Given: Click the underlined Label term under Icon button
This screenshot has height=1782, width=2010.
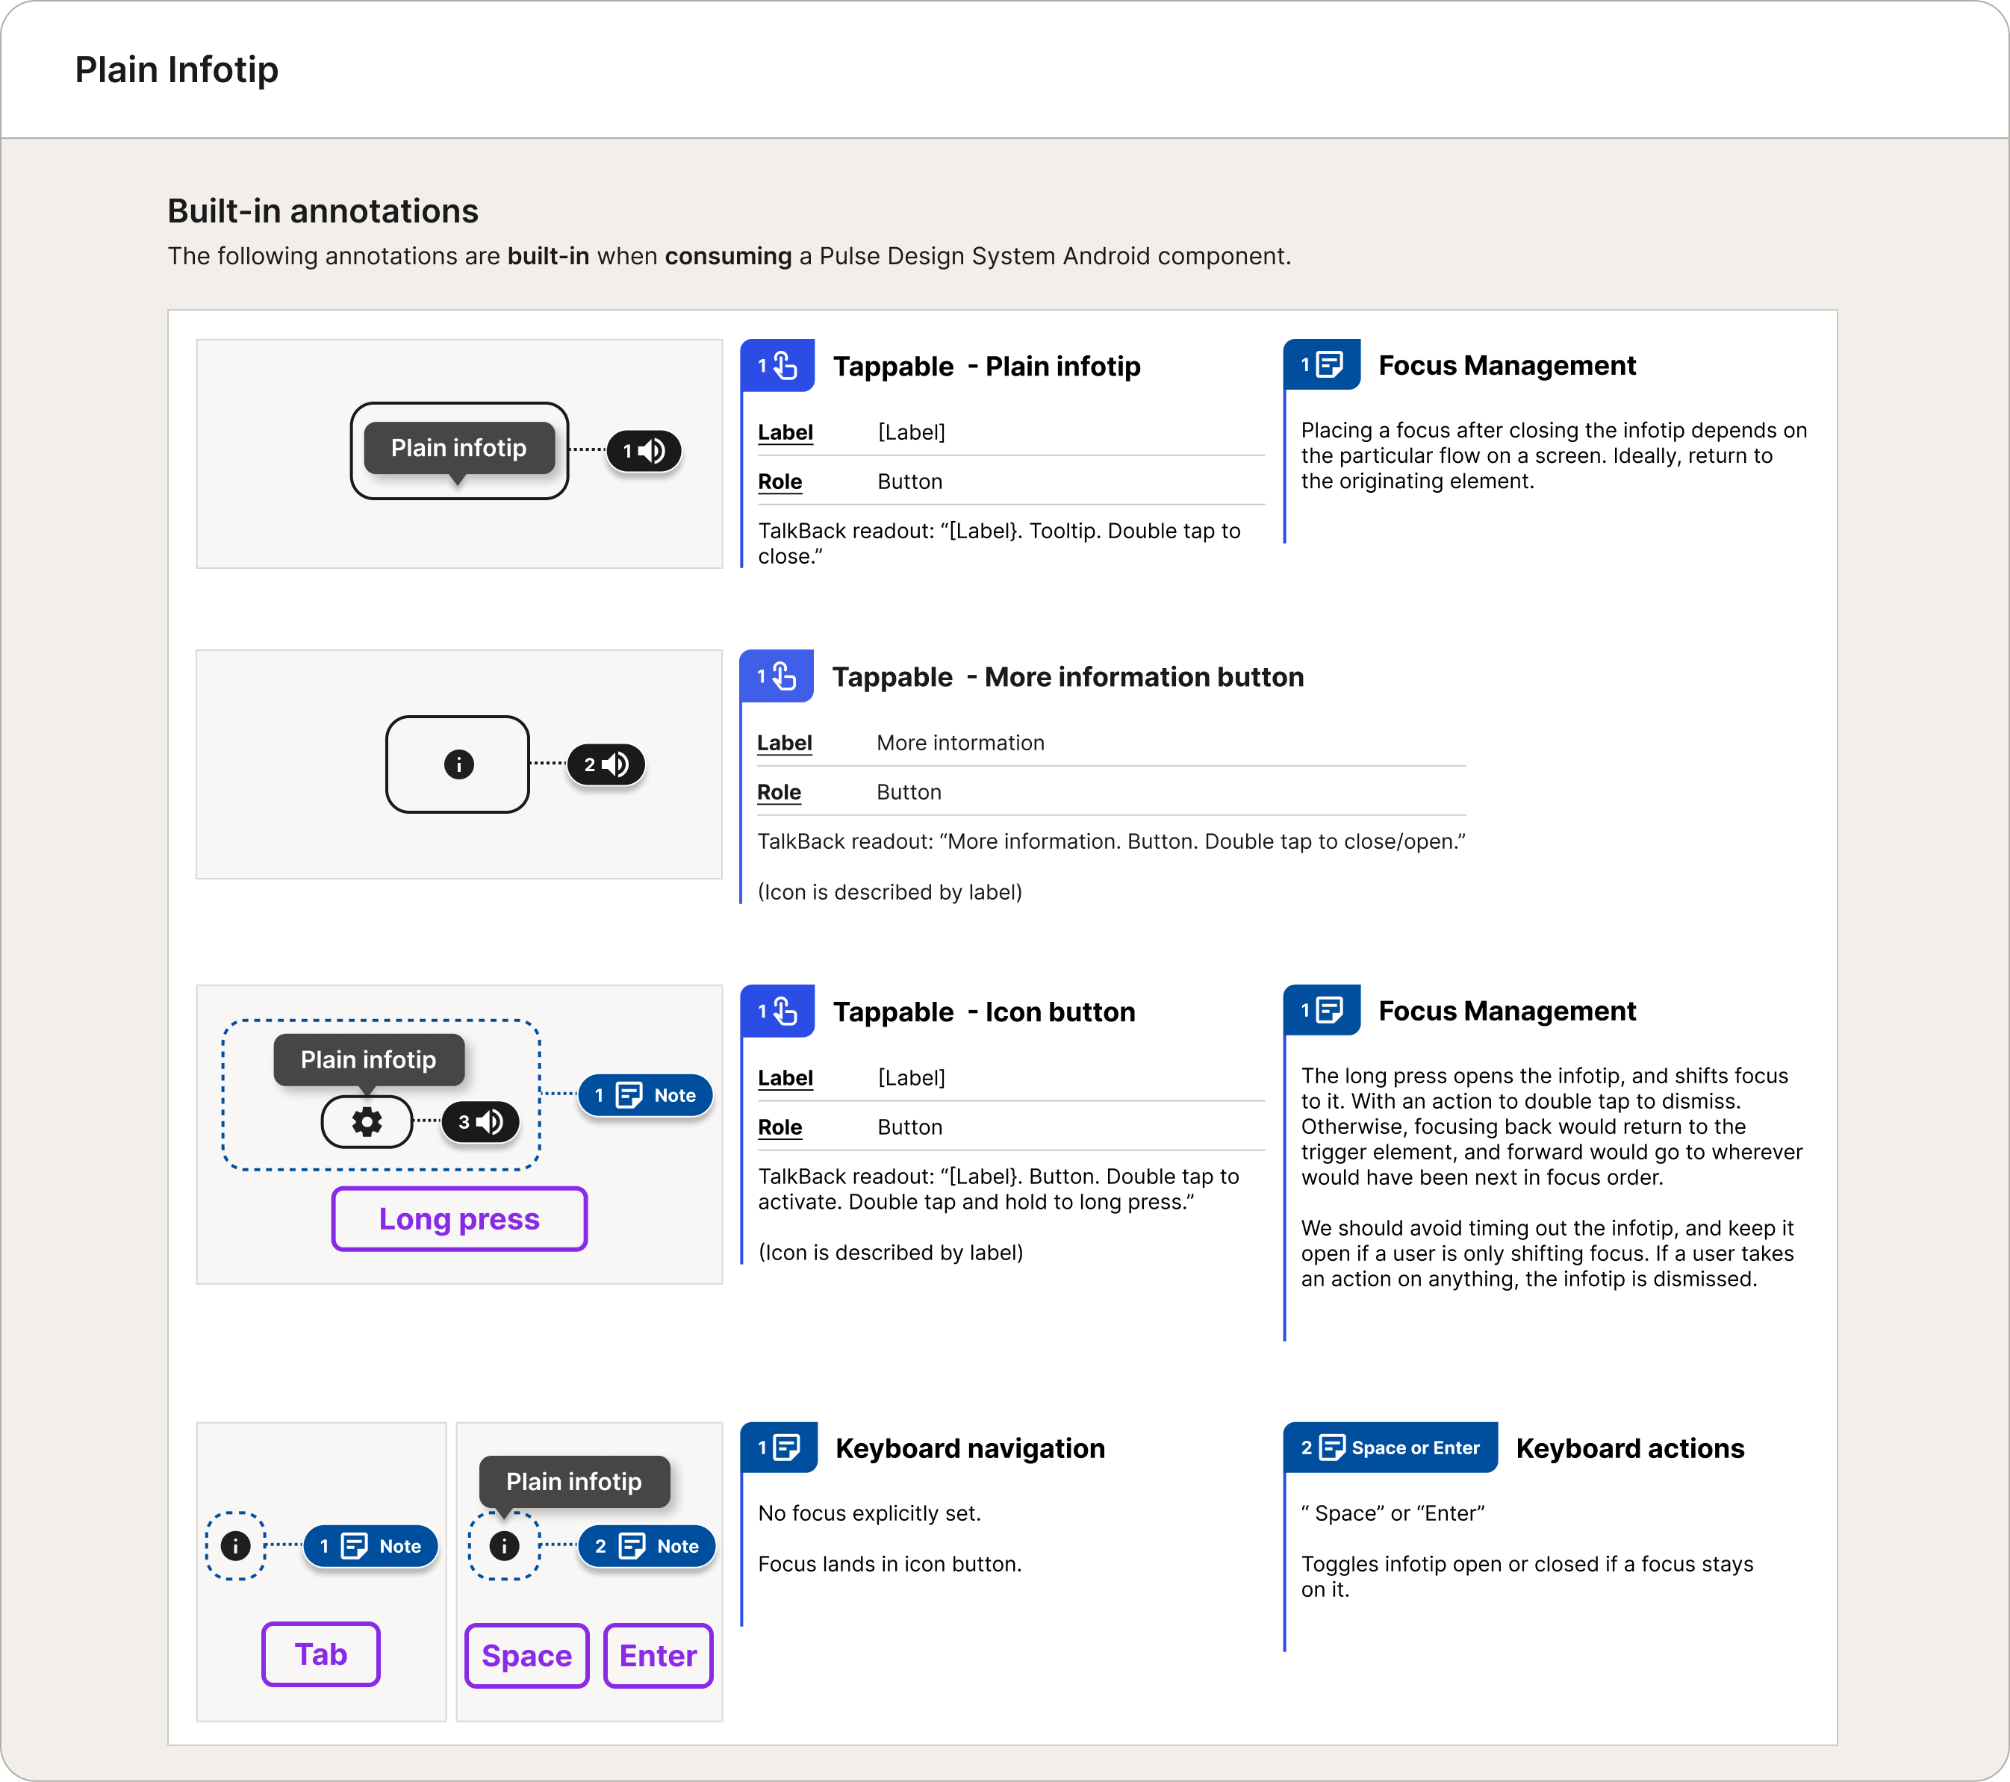Looking at the screenshot, I should [785, 1078].
